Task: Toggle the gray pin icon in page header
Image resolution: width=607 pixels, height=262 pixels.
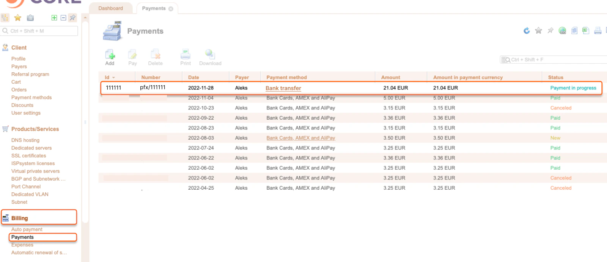Action: click(550, 31)
